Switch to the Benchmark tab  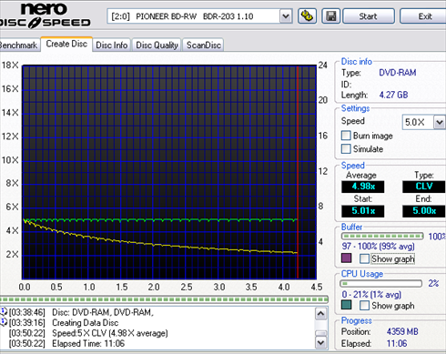pyautogui.click(x=19, y=46)
